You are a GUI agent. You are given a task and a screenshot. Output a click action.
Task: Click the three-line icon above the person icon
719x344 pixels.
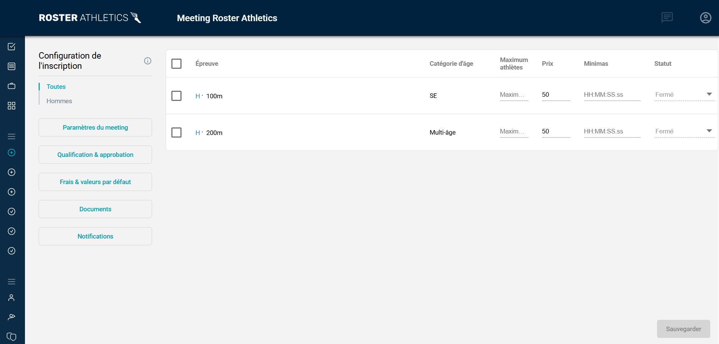(12, 282)
